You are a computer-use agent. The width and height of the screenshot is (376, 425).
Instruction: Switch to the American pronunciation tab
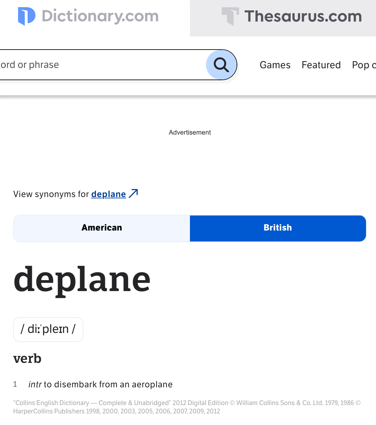pos(102,228)
